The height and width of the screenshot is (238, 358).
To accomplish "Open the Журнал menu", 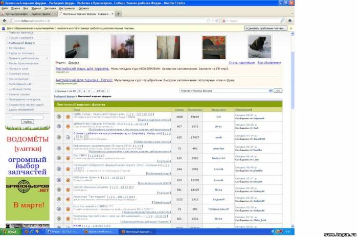I will point(36,8).
